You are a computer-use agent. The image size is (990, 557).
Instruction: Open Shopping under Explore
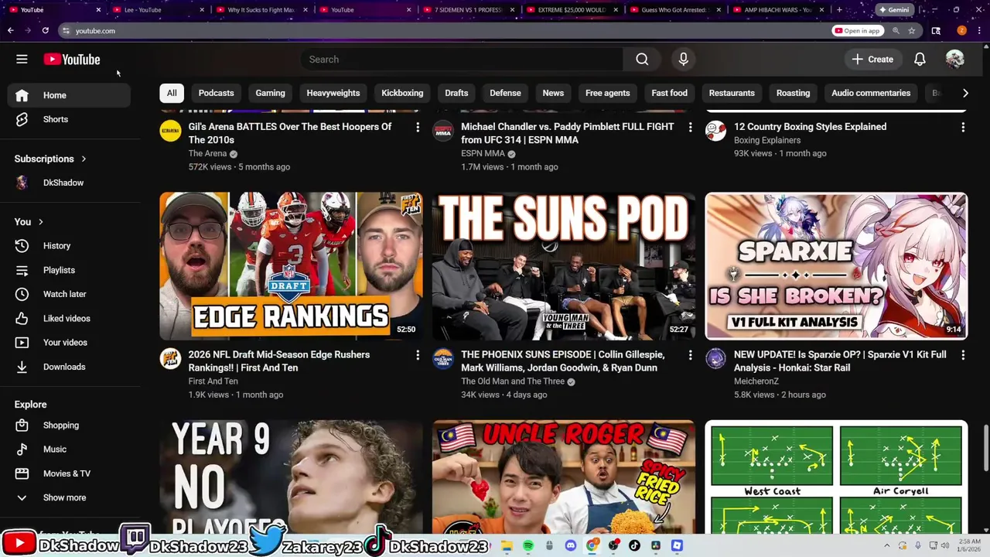click(70, 425)
